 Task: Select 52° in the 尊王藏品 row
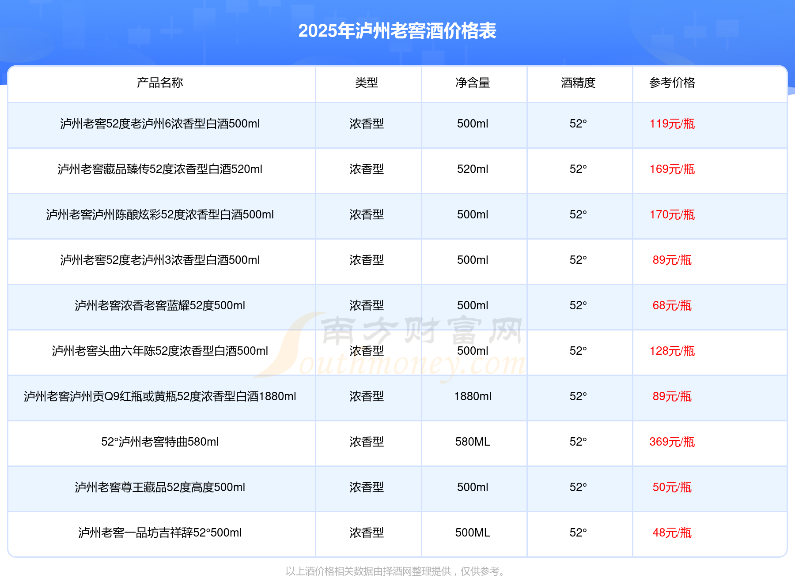pos(578,487)
